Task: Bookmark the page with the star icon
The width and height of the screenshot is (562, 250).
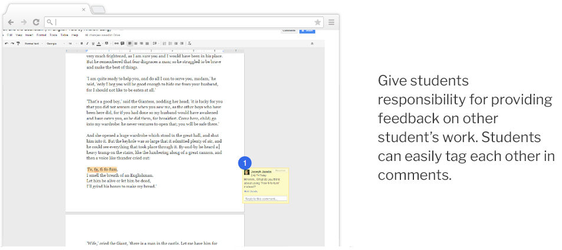Action: click(x=317, y=22)
